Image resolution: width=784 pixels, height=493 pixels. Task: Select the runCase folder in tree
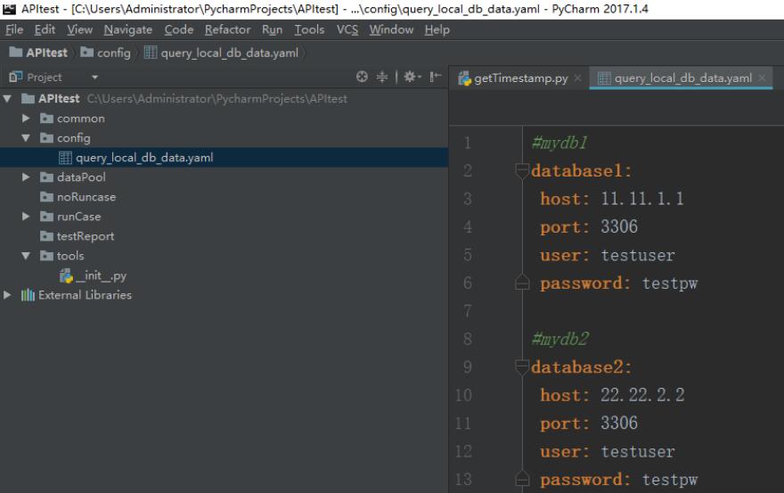point(78,217)
